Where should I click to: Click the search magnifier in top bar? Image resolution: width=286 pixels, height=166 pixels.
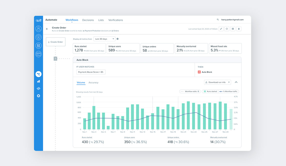(218, 19)
